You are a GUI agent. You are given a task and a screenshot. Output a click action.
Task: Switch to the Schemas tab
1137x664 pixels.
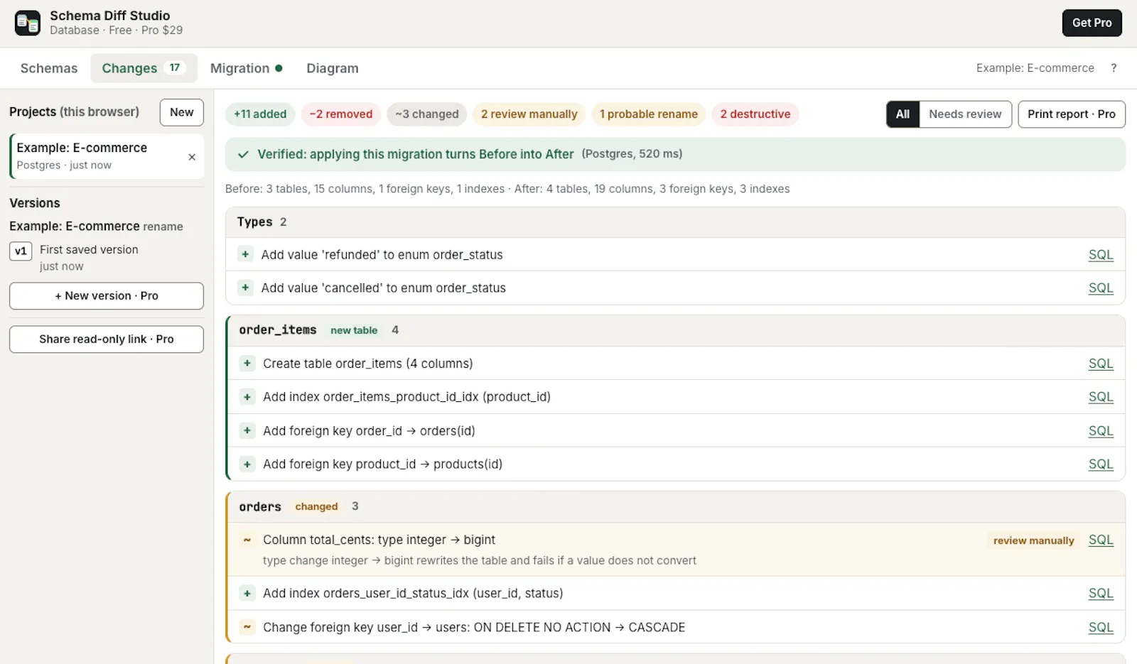coord(49,68)
